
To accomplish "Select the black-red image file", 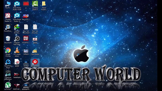I will [17, 87].
